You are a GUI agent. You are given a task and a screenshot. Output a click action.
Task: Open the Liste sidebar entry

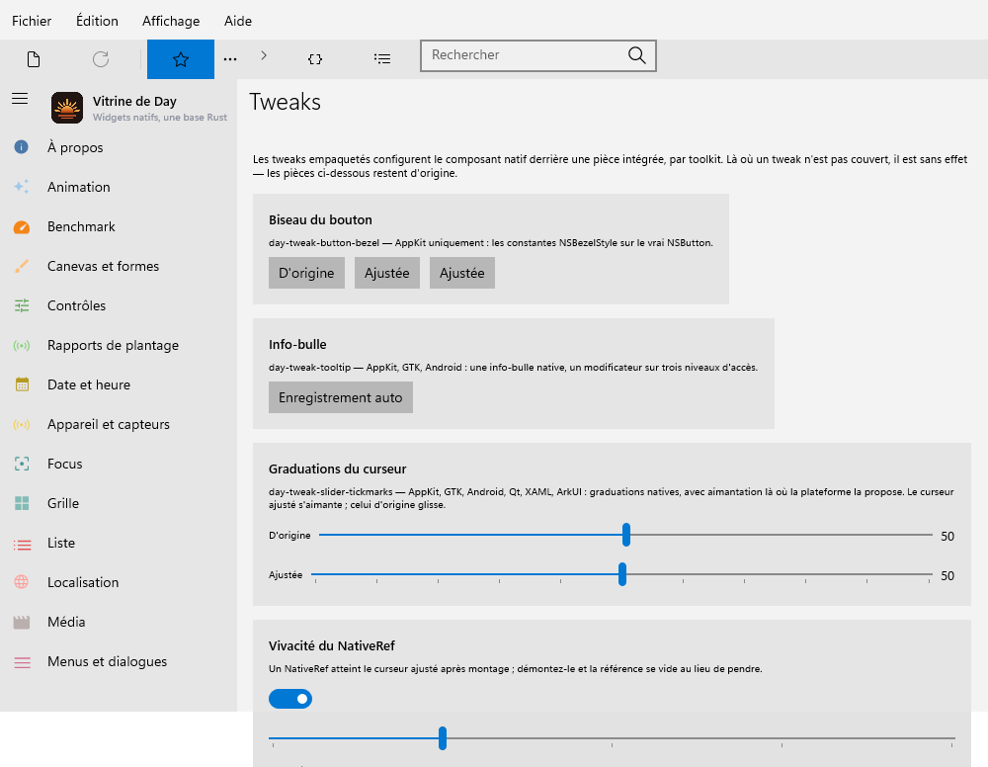coord(119,543)
